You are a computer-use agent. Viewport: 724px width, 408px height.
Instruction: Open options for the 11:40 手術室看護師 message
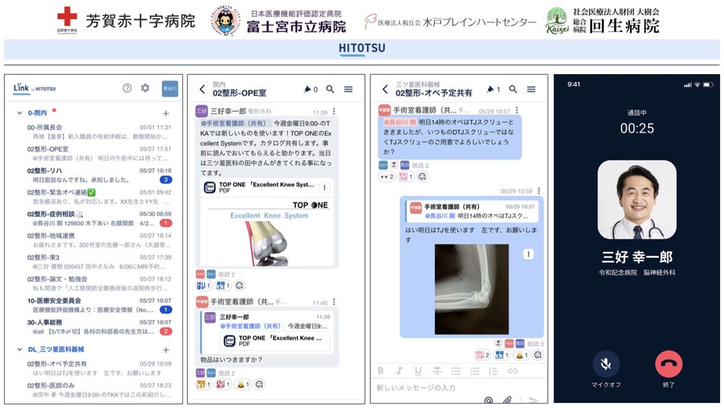click(334, 302)
